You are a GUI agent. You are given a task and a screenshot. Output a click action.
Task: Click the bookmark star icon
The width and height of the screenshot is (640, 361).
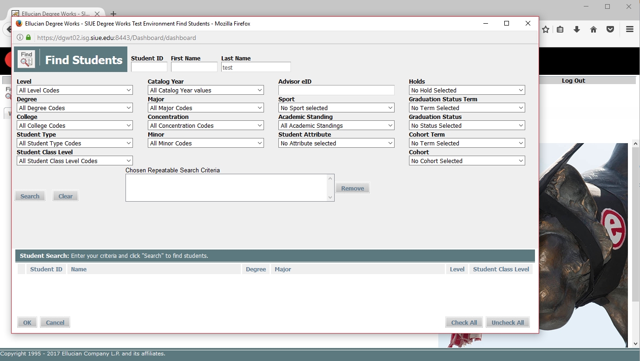pos(546,29)
